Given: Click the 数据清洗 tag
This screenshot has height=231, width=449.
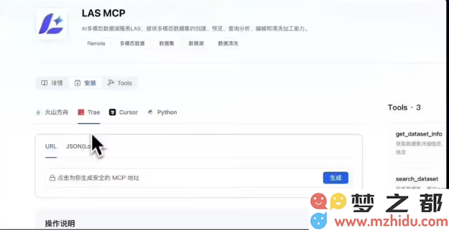Looking at the screenshot, I should [228, 43].
